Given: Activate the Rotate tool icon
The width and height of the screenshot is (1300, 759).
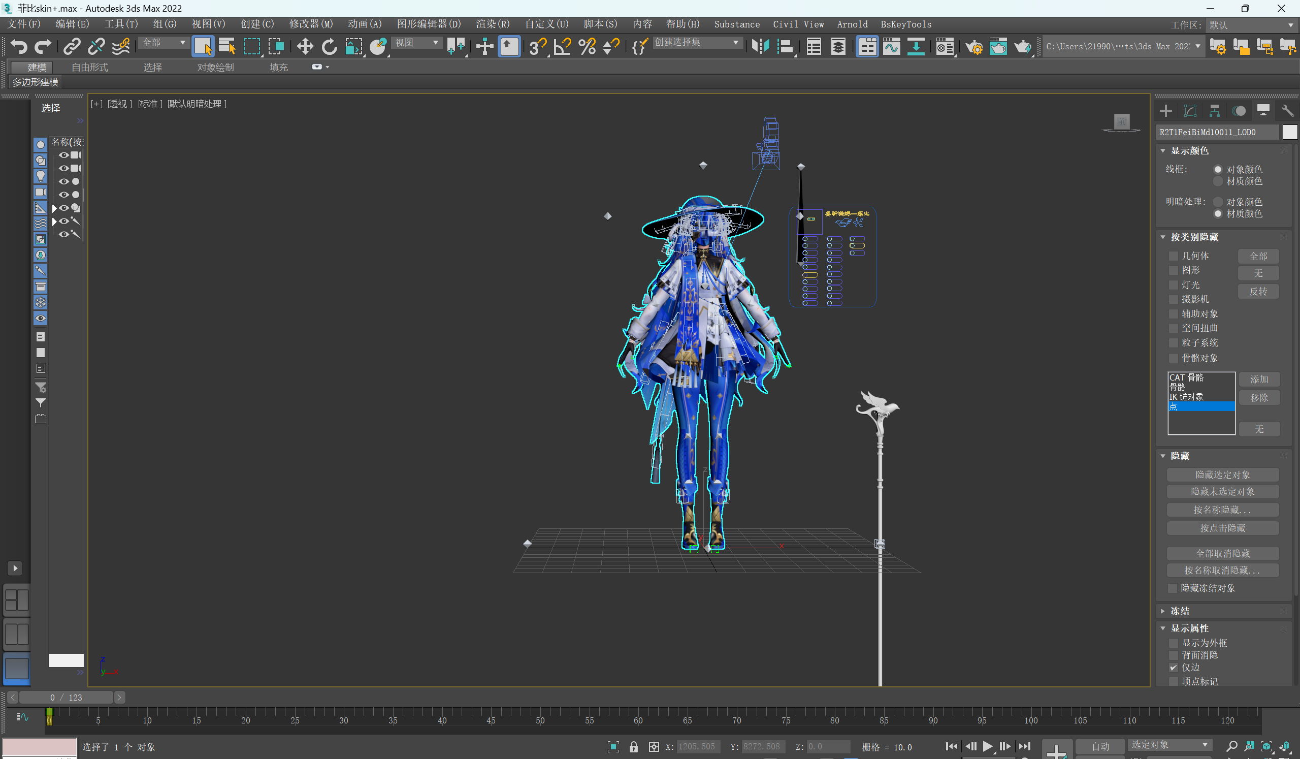Looking at the screenshot, I should (x=329, y=47).
